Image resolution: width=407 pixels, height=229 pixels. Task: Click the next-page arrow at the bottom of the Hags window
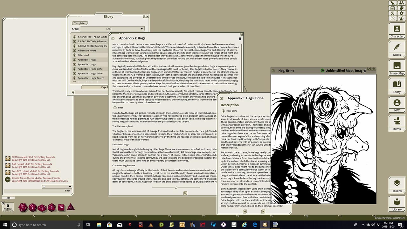coord(185,193)
